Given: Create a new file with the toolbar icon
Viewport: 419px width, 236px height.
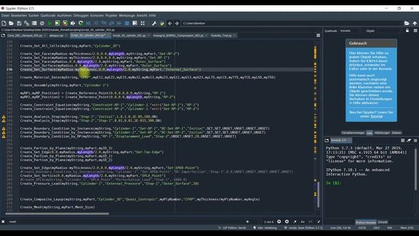Looking at the screenshot, I should 4,24.
